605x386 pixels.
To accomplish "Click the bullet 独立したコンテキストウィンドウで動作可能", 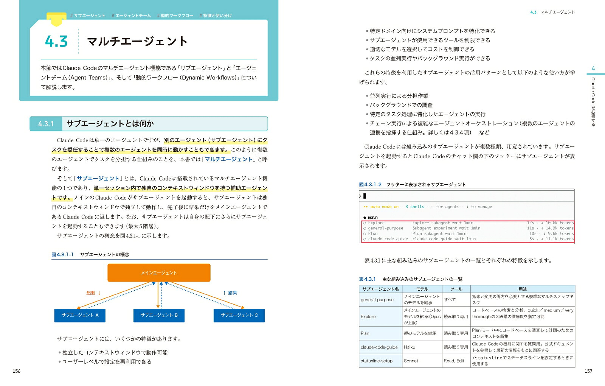I will click(113, 352).
